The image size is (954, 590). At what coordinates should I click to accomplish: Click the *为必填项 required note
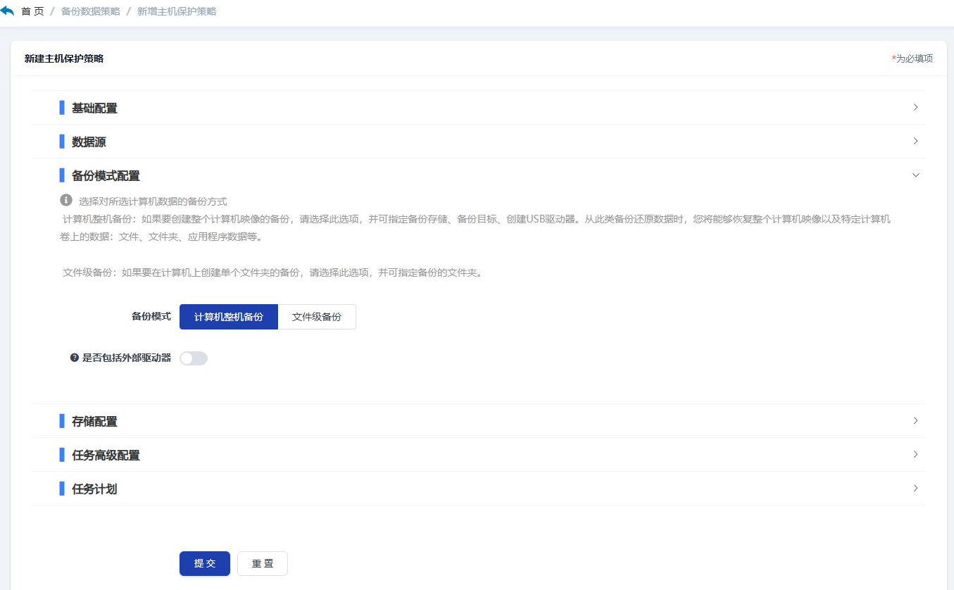click(912, 59)
